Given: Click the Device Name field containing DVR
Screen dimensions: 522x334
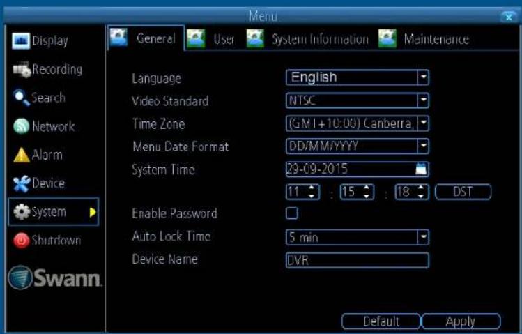Looking at the screenshot, I should point(358,260).
